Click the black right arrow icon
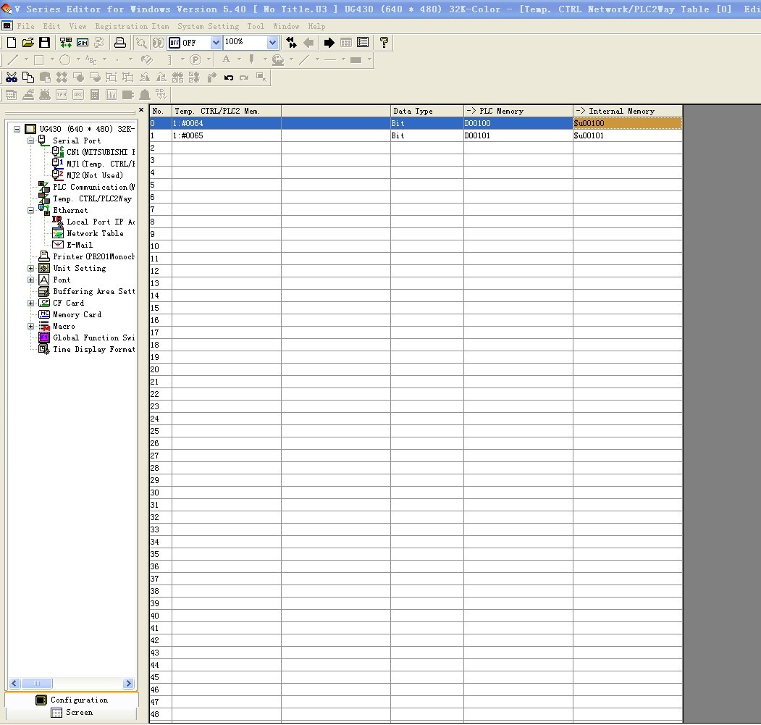Image resolution: width=761 pixels, height=725 pixels. 329,43
